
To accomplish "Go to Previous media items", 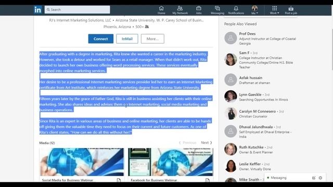I will pos(187,143).
